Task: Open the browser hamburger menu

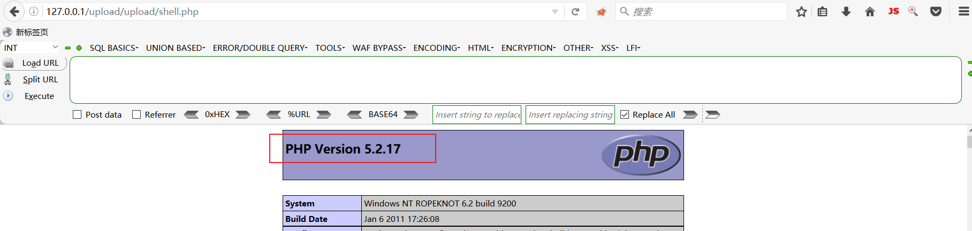Action: (963, 11)
